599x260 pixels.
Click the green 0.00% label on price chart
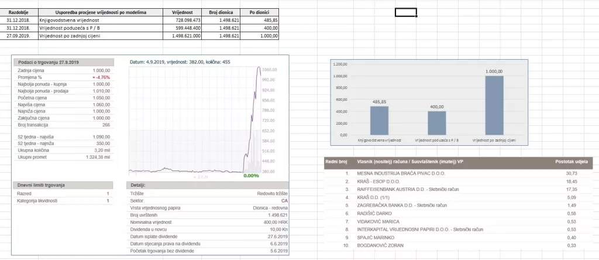point(250,175)
